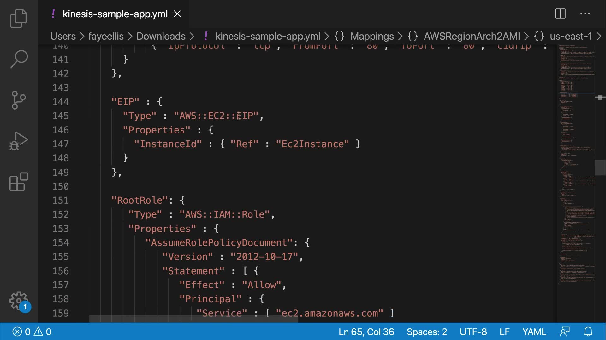
Task: Click the vertical scrollbar thumb
Action: tap(600, 167)
